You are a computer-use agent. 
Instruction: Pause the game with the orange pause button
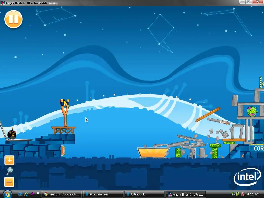pyautogui.click(x=13, y=19)
